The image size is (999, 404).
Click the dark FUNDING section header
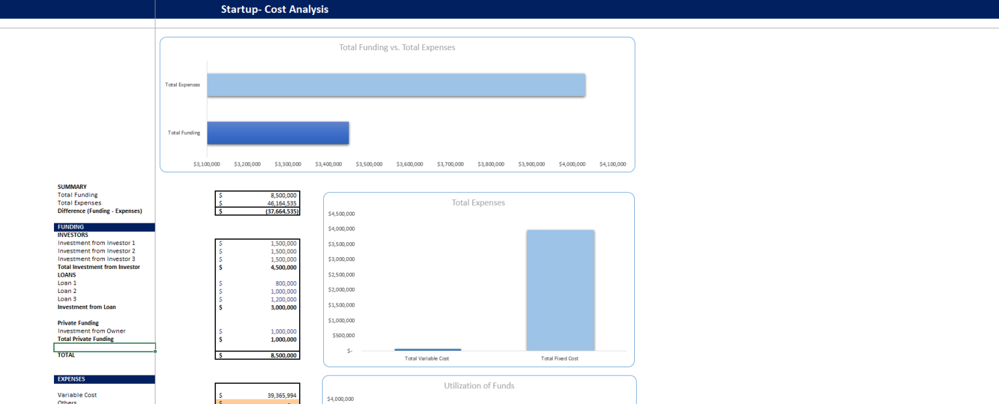click(x=103, y=227)
